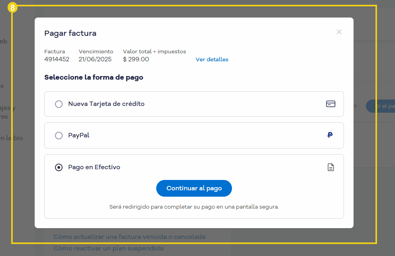Screen dimensions: 395x256
Task: Click the cash payment document icon
Action: [331, 167]
